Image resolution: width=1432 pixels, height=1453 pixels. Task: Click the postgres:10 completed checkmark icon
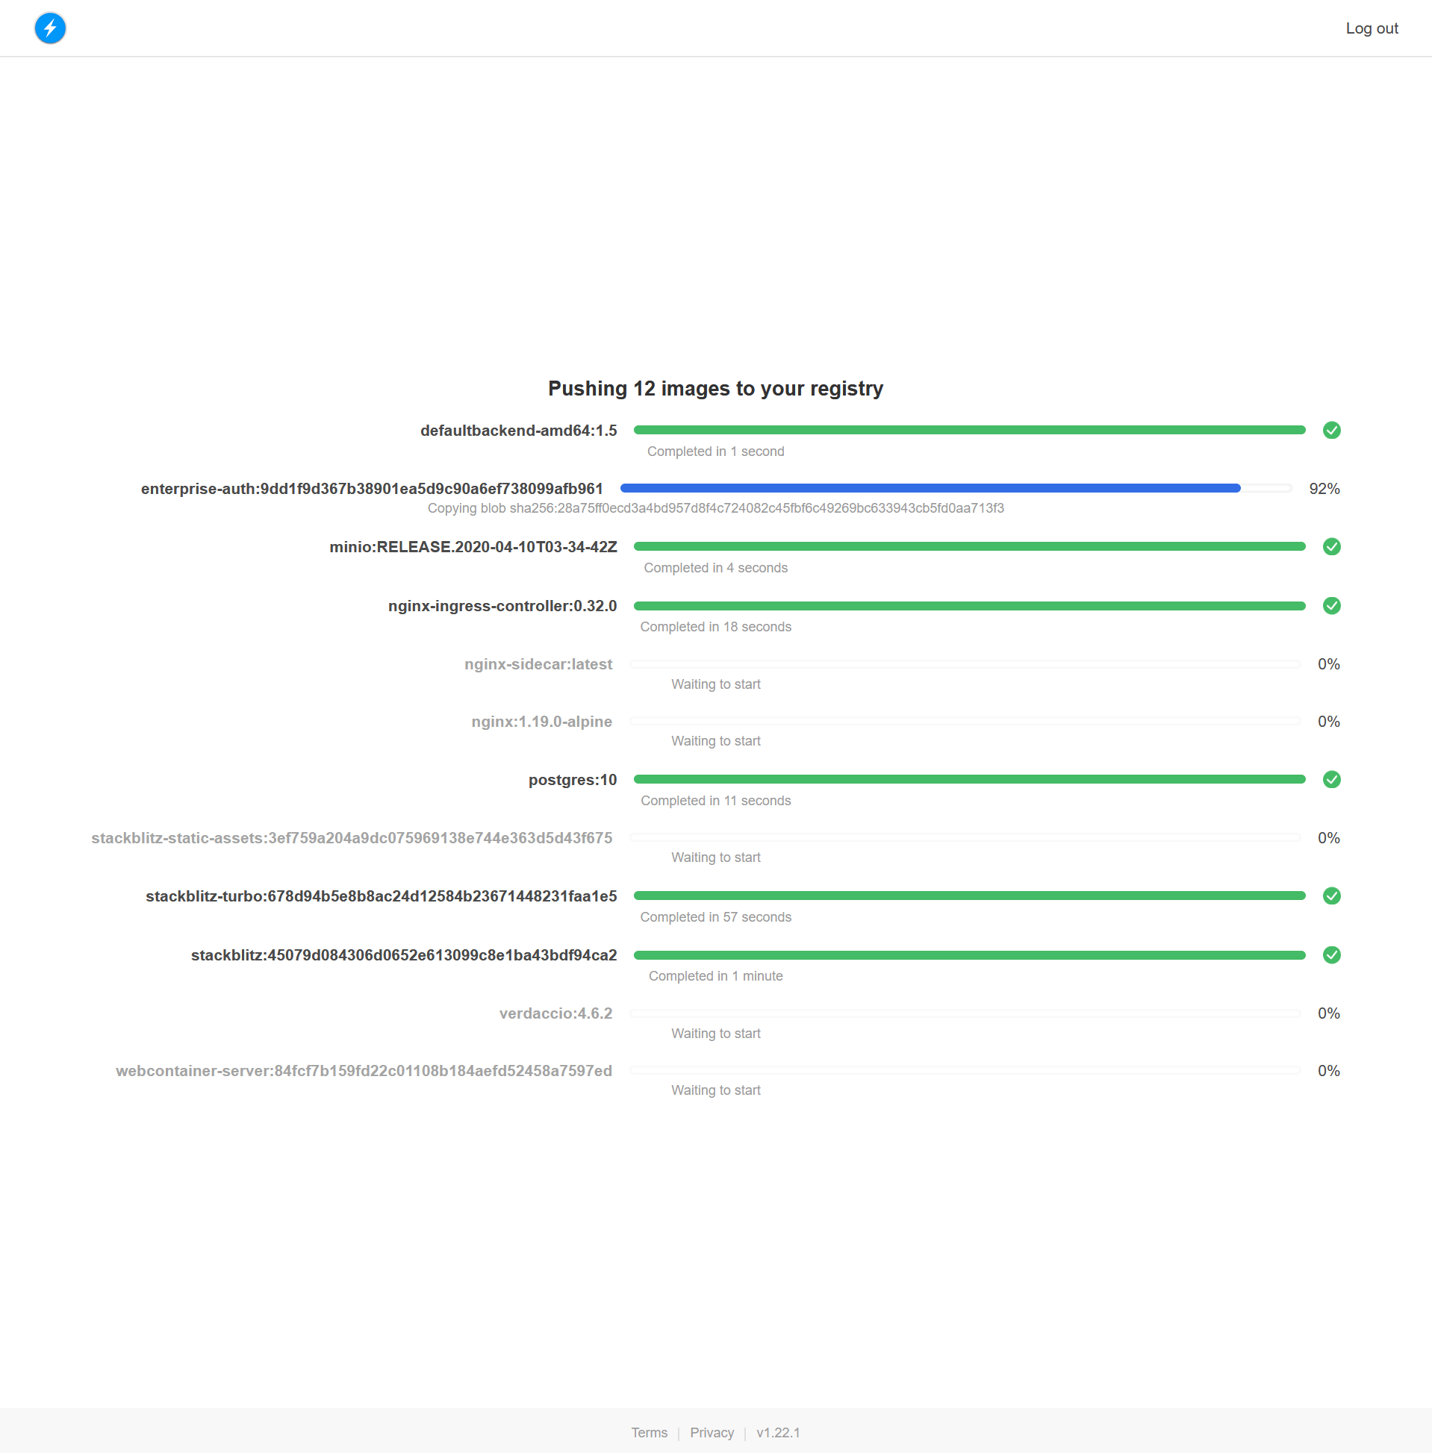coord(1331,780)
